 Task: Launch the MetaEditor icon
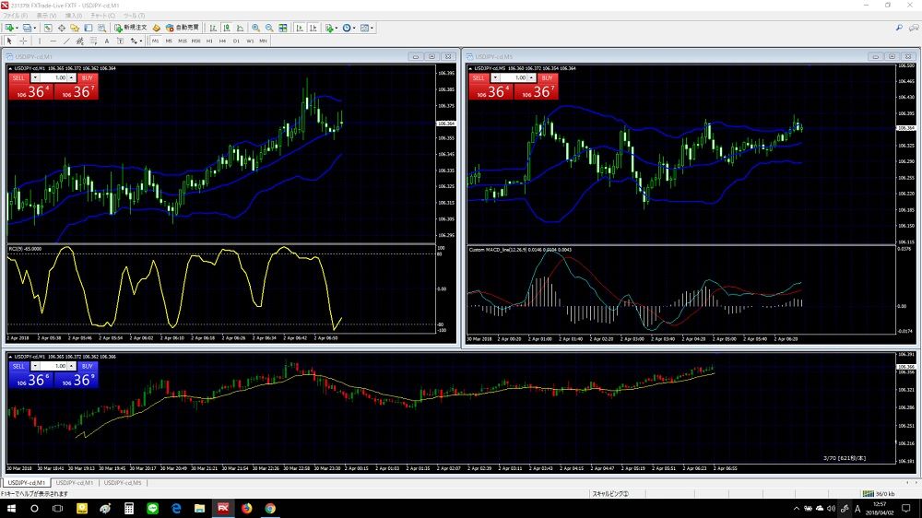[x=156, y=28]
